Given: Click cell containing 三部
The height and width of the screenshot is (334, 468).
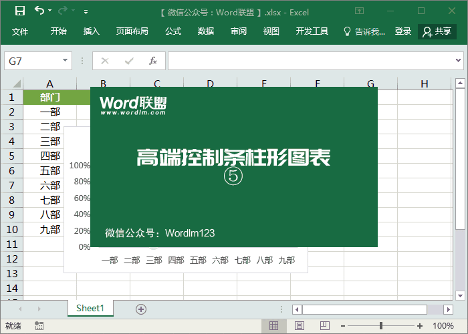Looking at the screenshot, I should [50, 141].
